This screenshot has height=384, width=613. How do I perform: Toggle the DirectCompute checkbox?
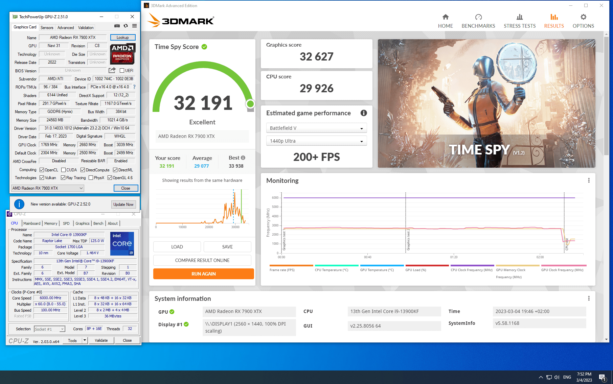pos(83,170)
